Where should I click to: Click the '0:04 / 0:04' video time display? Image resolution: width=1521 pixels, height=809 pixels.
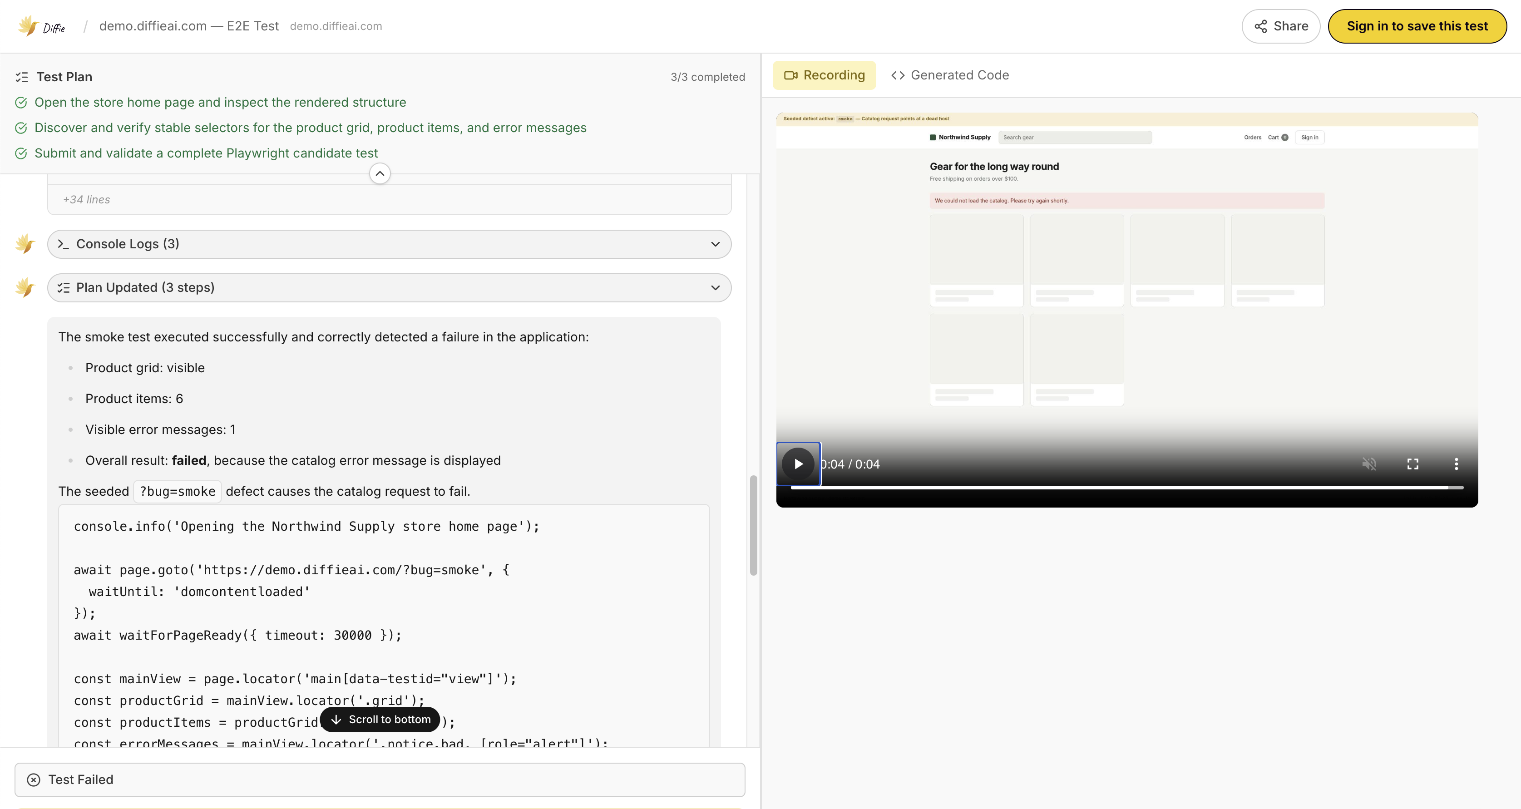click(850, 464)
